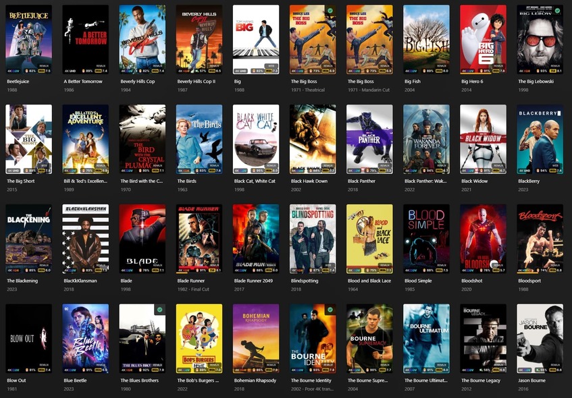This screenshot has height=398, width=572.
Task: Open the Blade Runner Final Cut poster
Action: pyautogui.click(x=199, y=239)
